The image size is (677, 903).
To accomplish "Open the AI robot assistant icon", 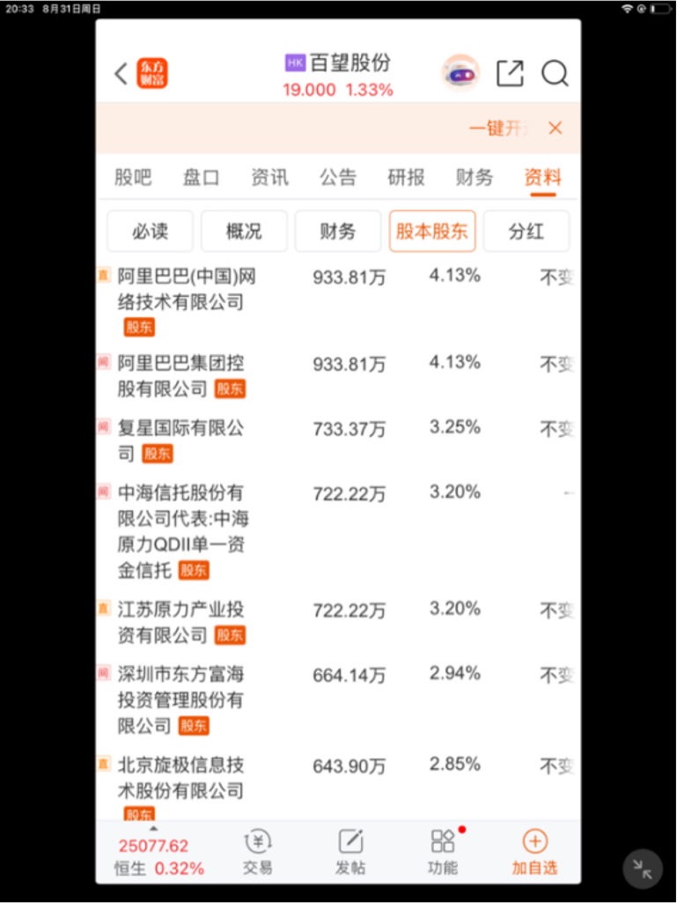I will (x=460, y=73).
